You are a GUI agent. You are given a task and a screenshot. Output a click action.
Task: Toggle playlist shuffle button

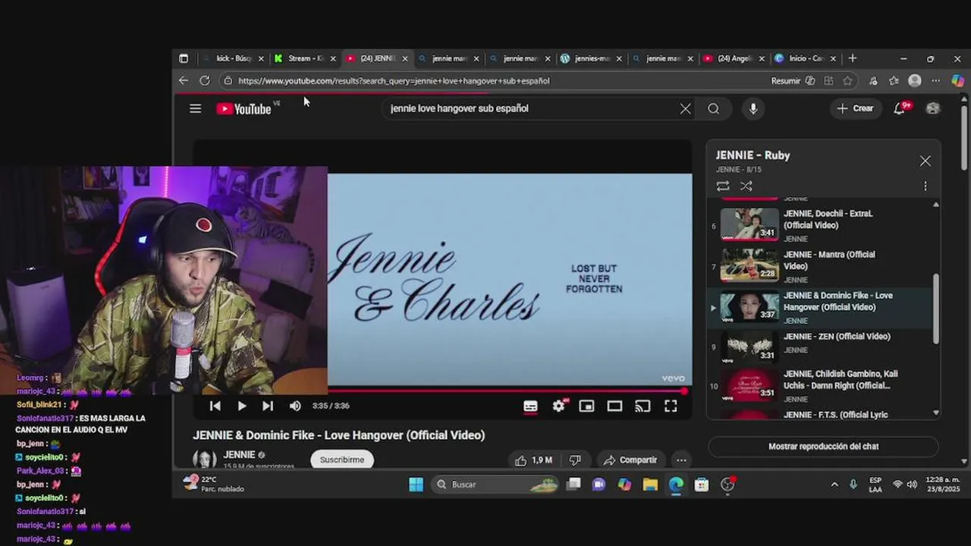coord(746,186)
